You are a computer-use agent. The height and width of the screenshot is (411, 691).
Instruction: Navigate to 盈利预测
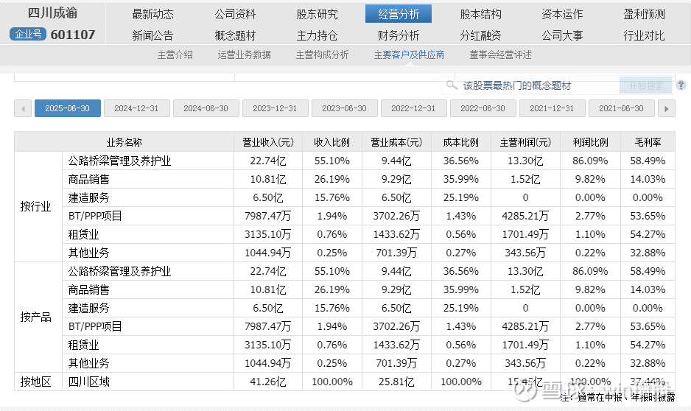(x=644, y=14)
